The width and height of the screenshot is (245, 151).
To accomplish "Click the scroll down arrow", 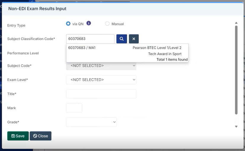I will [236, 126].
